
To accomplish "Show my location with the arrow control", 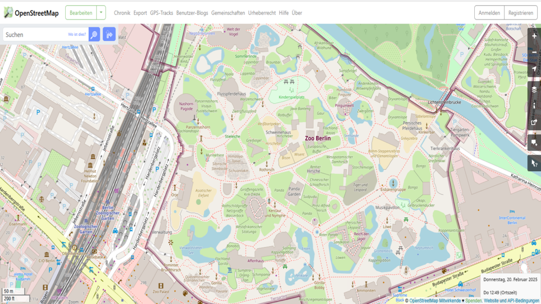I will (x=534, y=69).
